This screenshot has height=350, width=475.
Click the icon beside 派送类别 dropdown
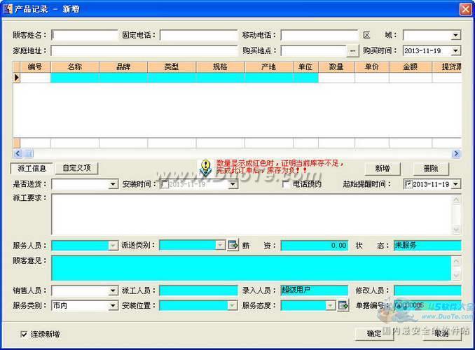(233, 245)
